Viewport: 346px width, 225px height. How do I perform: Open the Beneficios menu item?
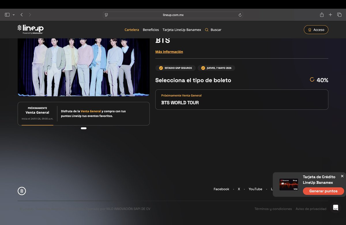coord(151,30)
